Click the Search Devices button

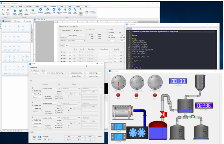(73, 36)
